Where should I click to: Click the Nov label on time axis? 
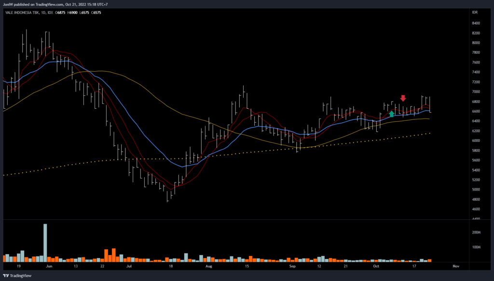coord(455,266)
